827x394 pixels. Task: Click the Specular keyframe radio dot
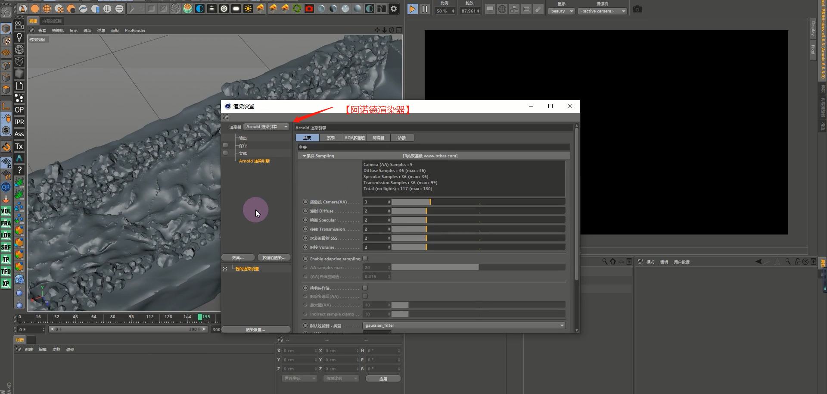click(305, 220)
